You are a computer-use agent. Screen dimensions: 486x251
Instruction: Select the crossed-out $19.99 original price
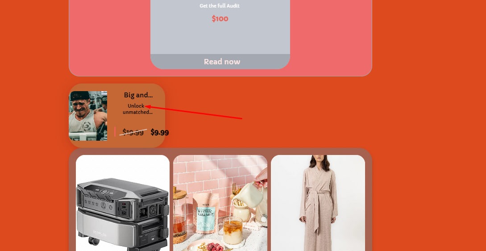click(133, 132)
